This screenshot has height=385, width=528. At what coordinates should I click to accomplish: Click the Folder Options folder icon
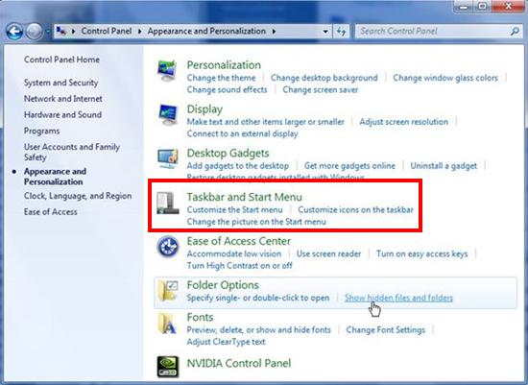pos(168,290)
